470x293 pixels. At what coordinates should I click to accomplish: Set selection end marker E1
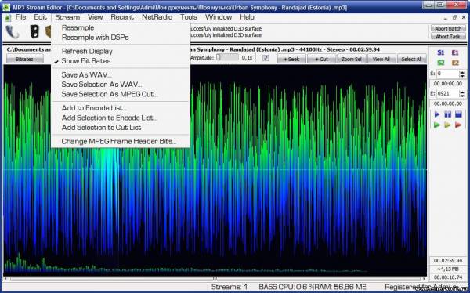point(455,53)
